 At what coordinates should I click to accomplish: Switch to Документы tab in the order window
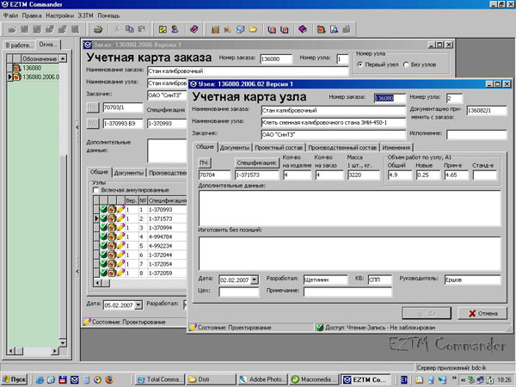pos(129,173)
